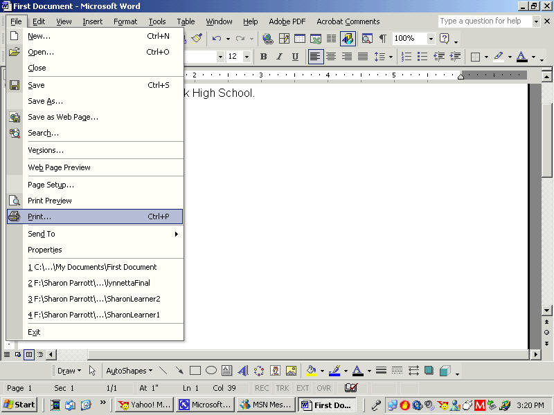Click the Numbering list icon
This screenshot has width=554, height=415.
click(x=406, y=57)
